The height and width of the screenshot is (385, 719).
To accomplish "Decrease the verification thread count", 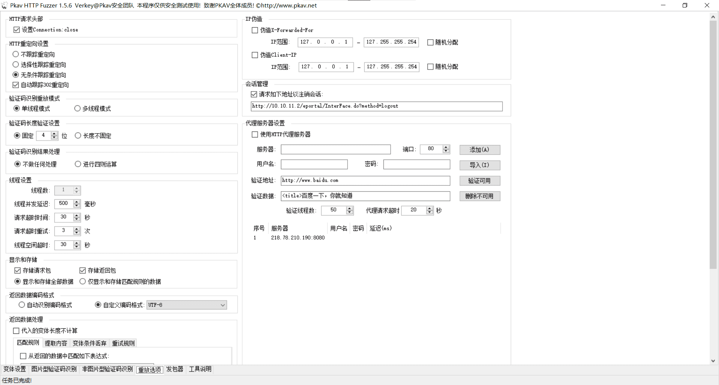I will coord(349,212).
